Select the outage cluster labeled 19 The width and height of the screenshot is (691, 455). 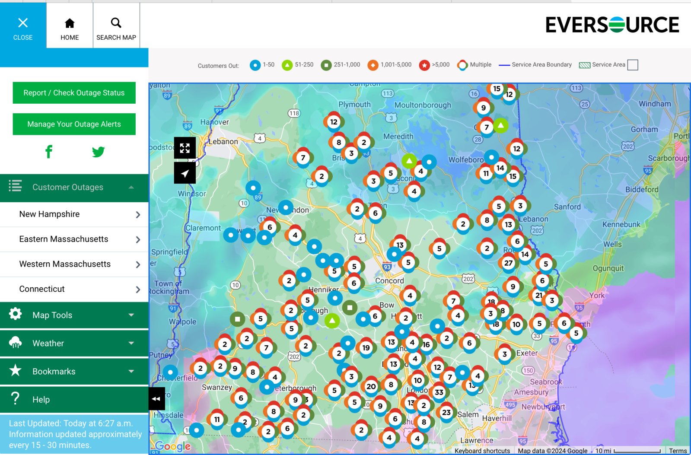pos(366,347)
